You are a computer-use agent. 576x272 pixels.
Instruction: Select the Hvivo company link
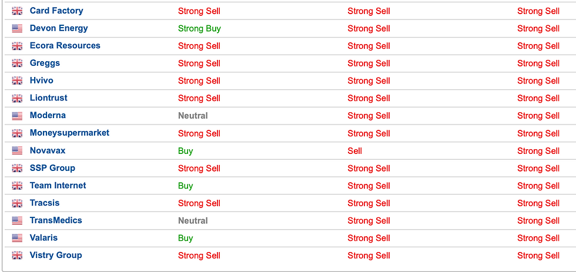click(42, 80)
